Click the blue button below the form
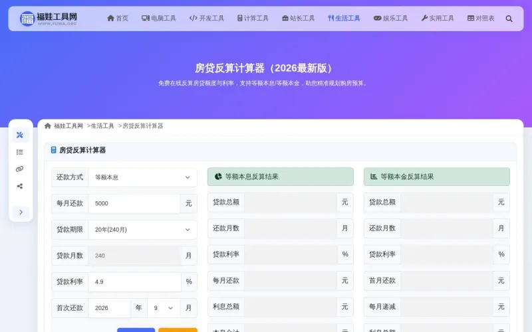 136,329
